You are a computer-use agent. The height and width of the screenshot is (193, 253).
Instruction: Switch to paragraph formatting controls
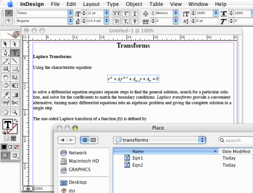coord(9,21)
